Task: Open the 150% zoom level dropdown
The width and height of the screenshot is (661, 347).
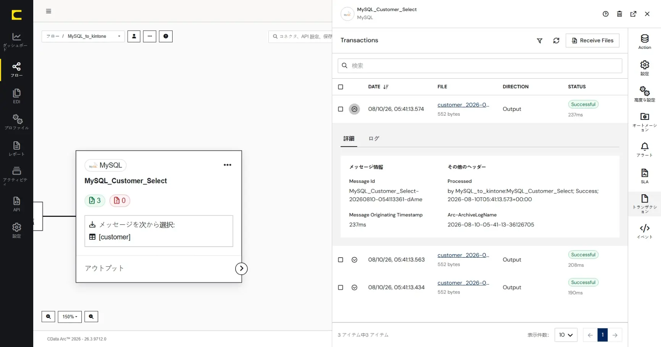Action: point(70,316)
